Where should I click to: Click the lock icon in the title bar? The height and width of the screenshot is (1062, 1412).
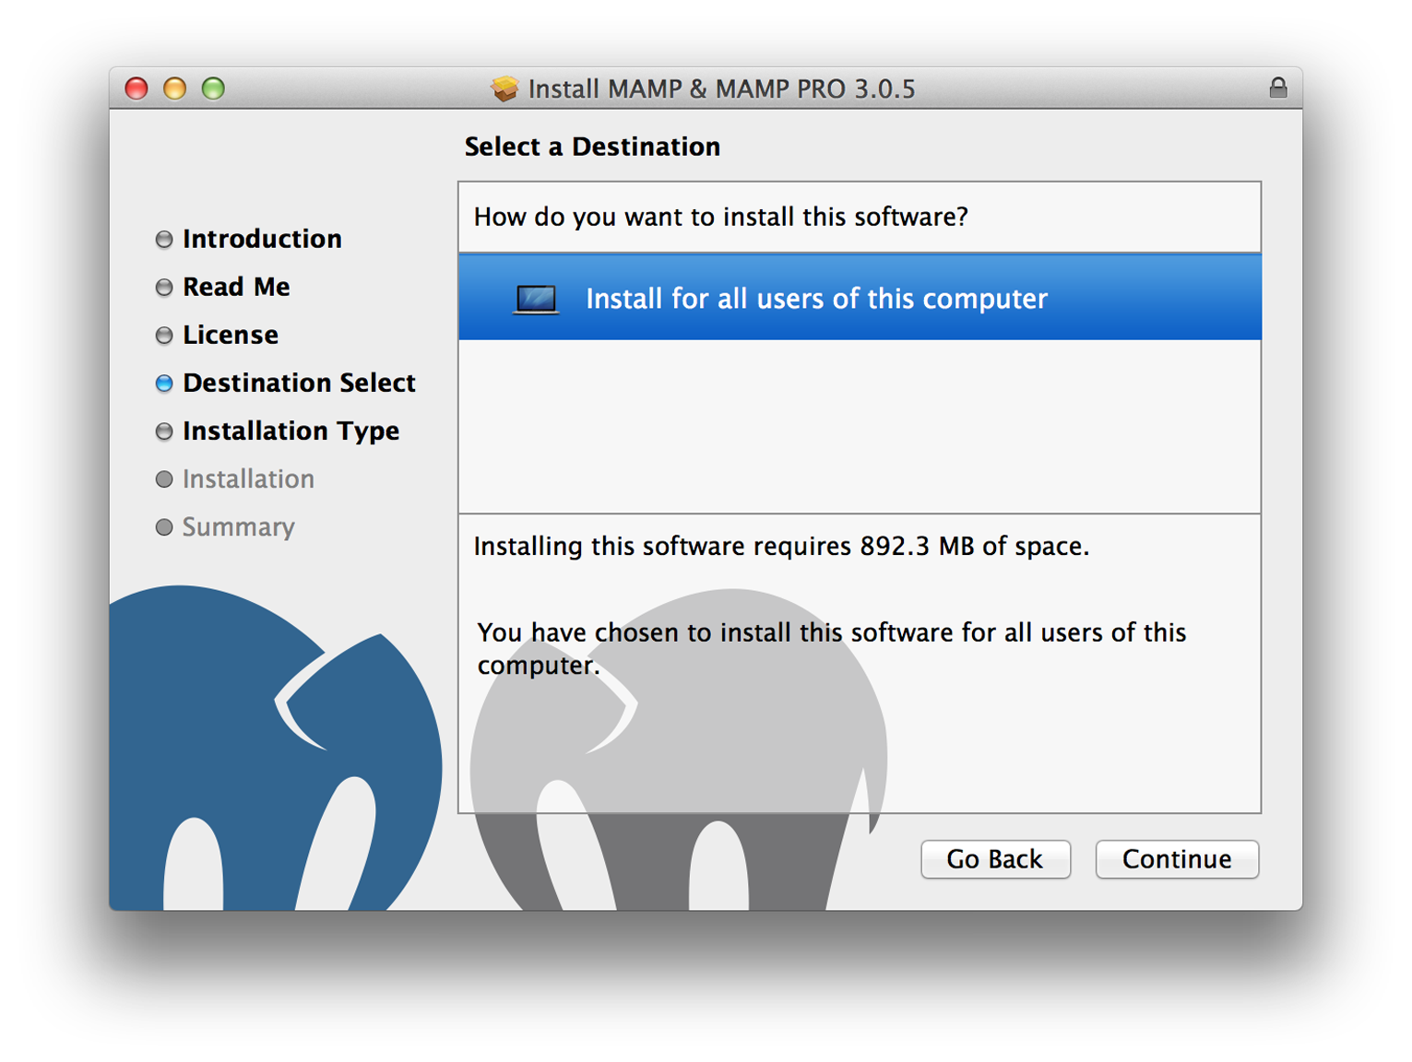click(1280, 88)
